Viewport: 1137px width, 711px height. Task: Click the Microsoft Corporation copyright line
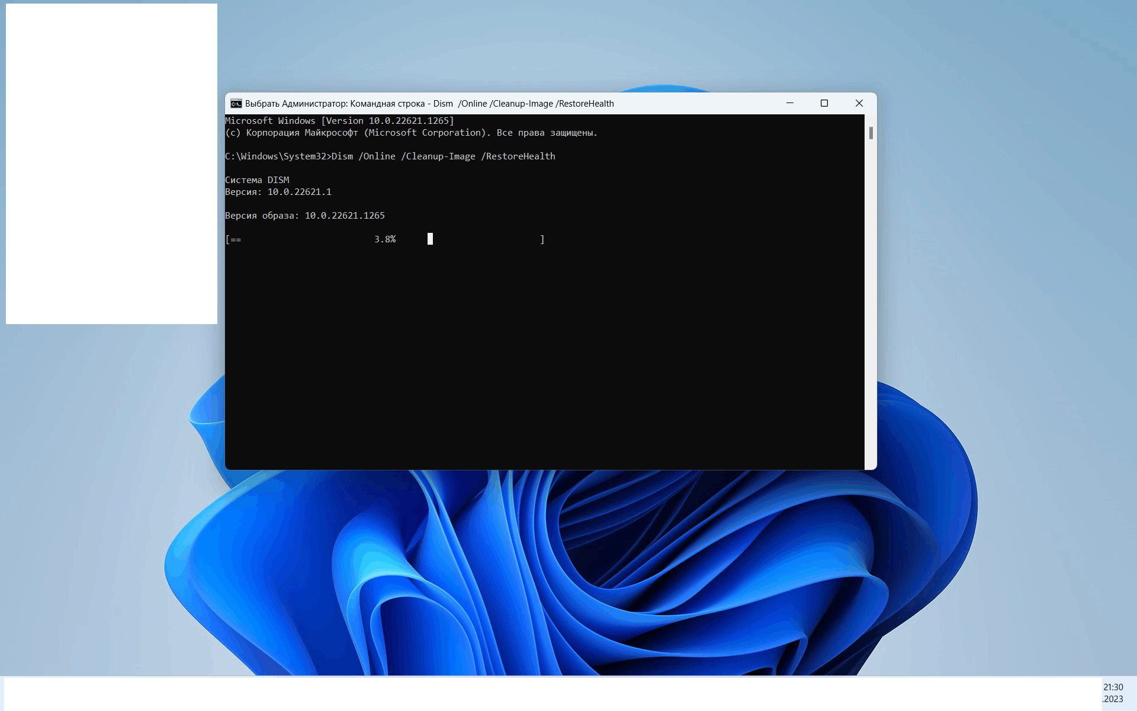pyautogui.click(x=411, y=133)
